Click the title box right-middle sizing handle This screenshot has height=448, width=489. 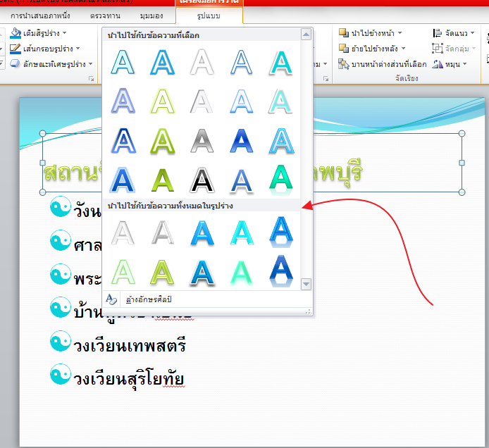462,163
